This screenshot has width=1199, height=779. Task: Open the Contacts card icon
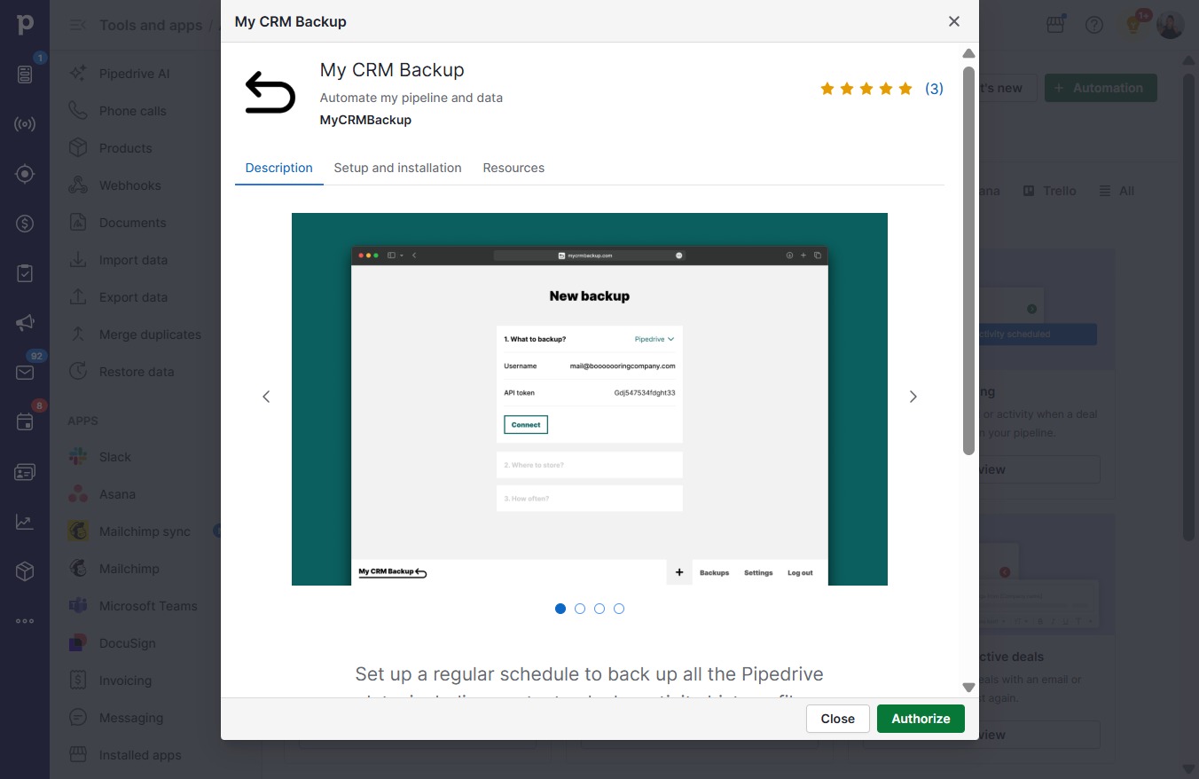[x=25, y=472]
